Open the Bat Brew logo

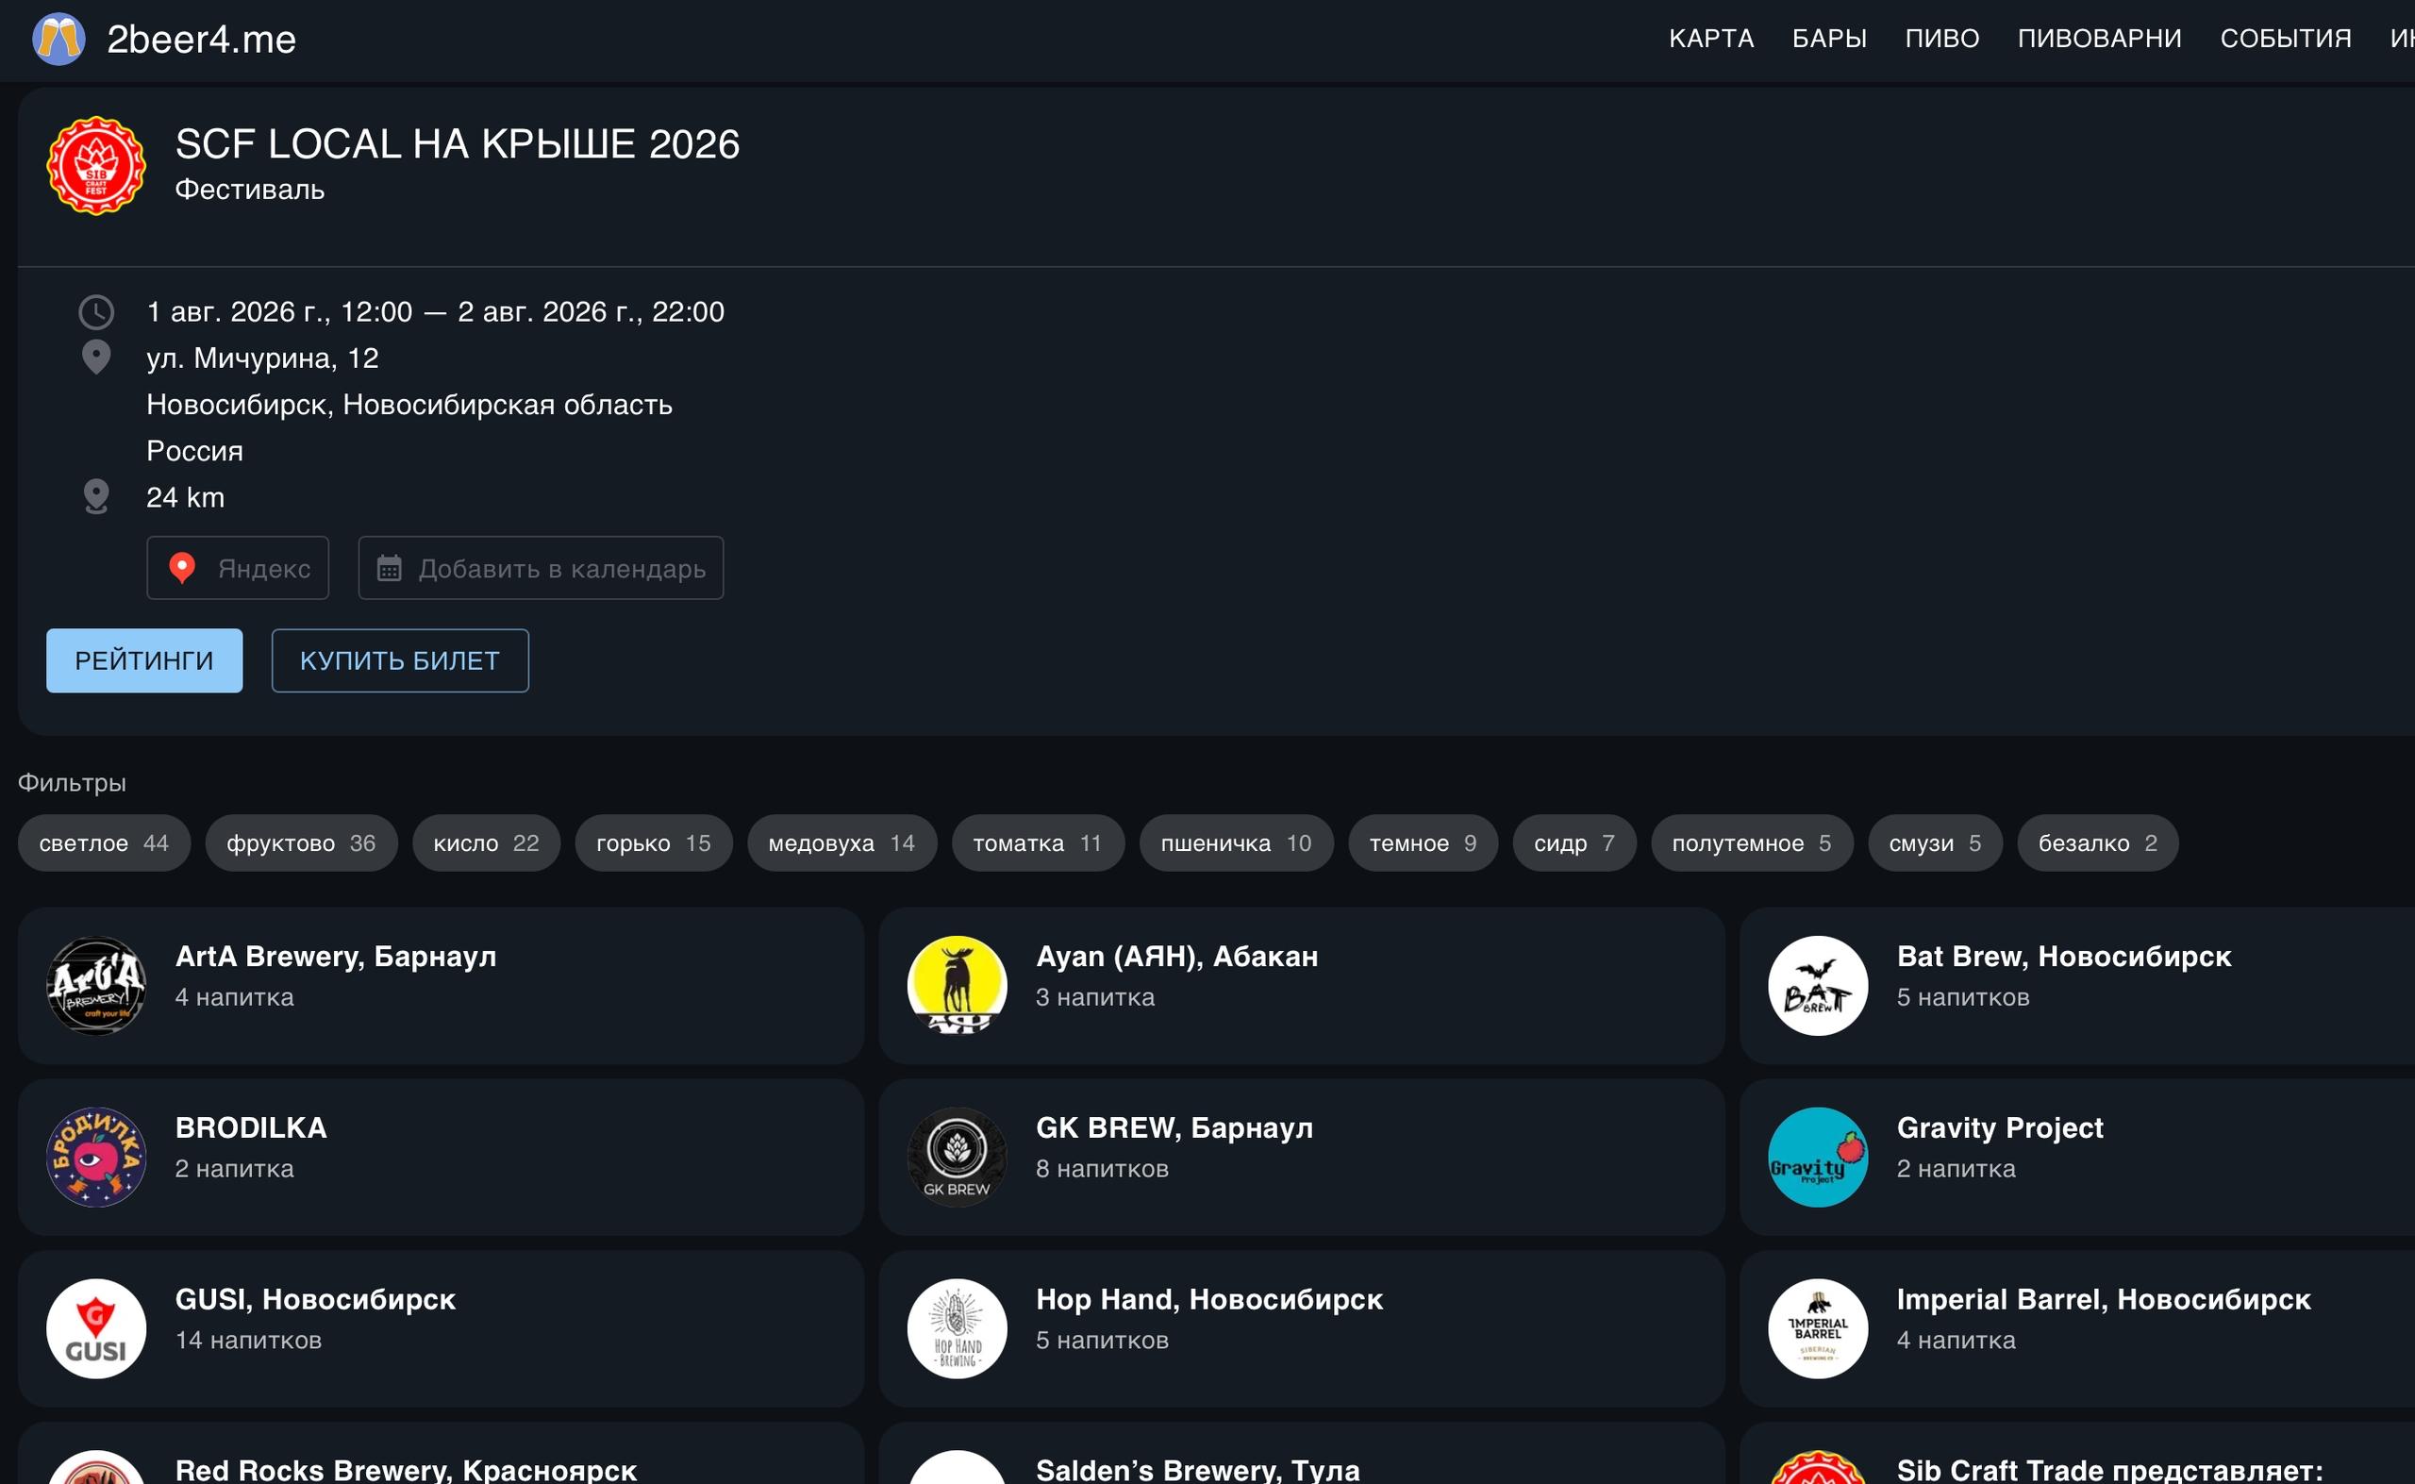(x=1818, y=986)
